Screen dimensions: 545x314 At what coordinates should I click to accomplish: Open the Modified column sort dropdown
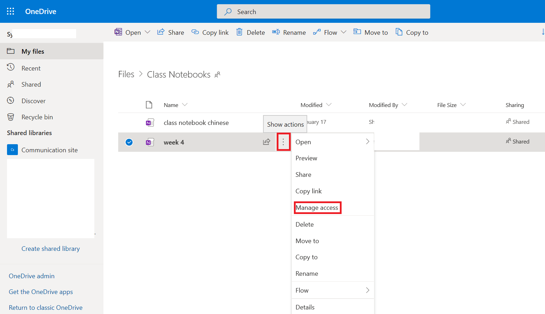[329, 105]
